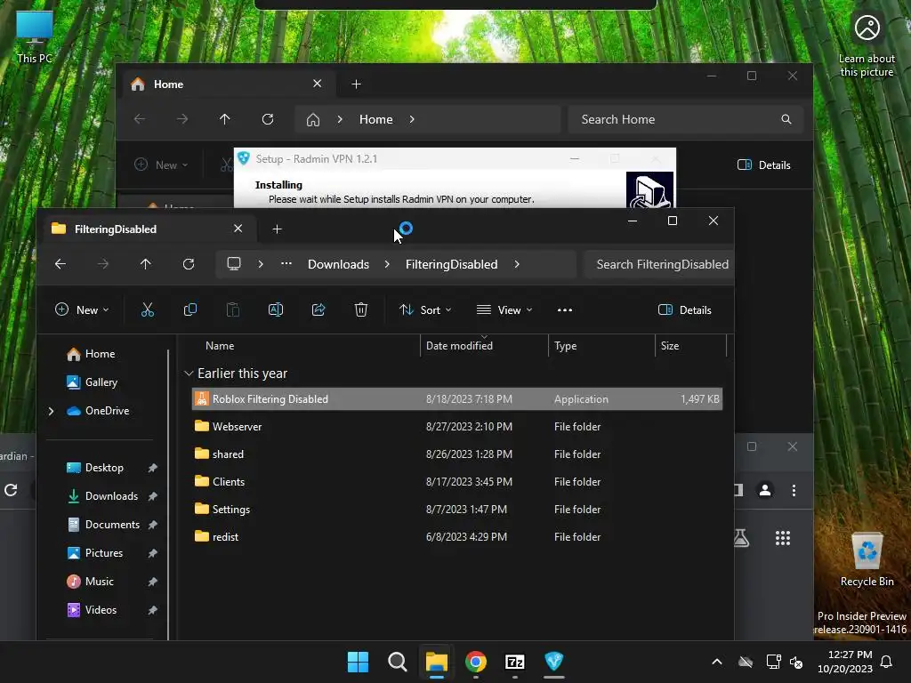
Task: Click the Search Home field
Action: [686, 119]
